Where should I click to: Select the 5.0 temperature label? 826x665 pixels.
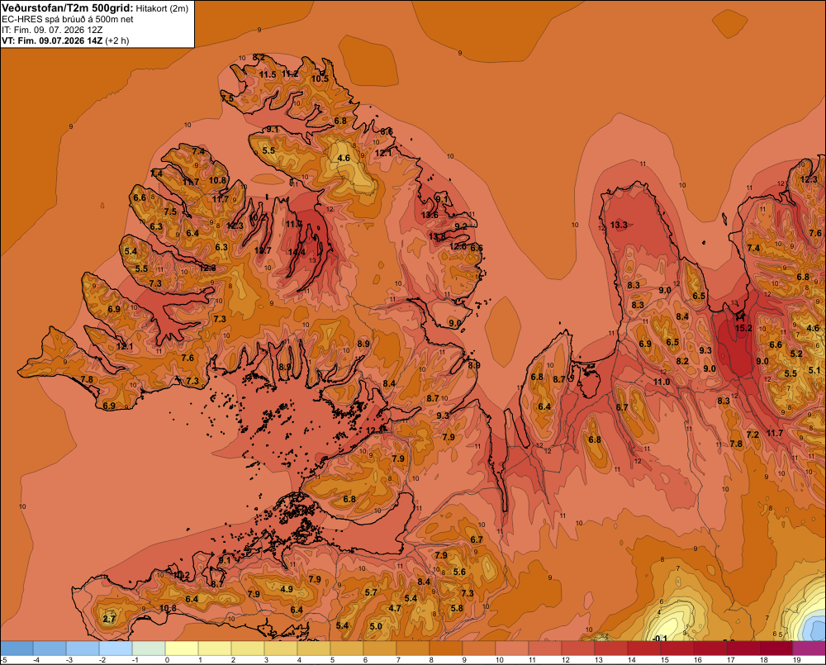tap(376, 626)
